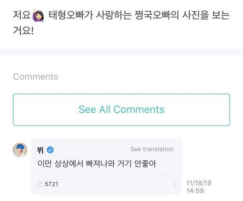Click the Comments section heading
243x201 pixels.
click(35, 77)
